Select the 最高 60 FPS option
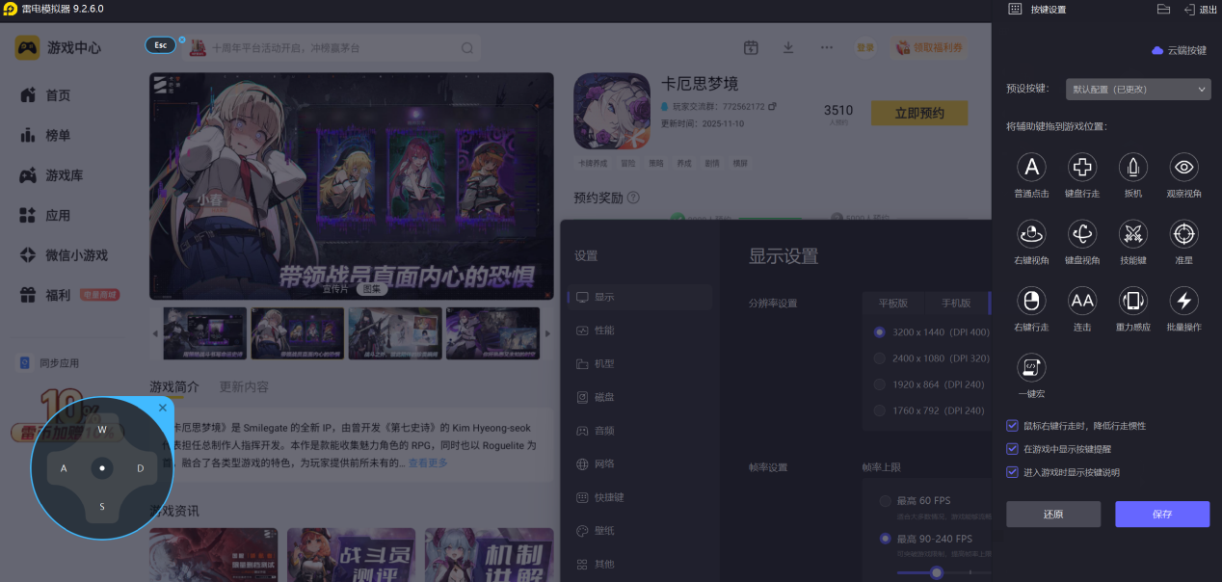 pyautogui.click(x=885, y=501)
